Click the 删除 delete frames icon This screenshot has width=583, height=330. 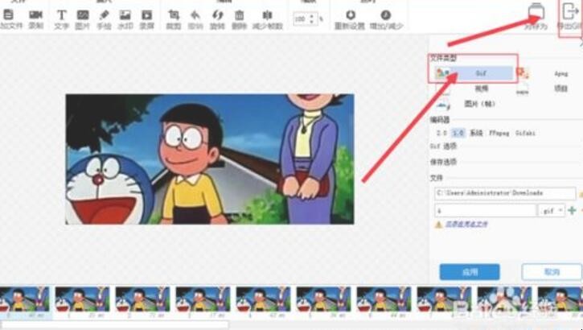tap(239, 14)
